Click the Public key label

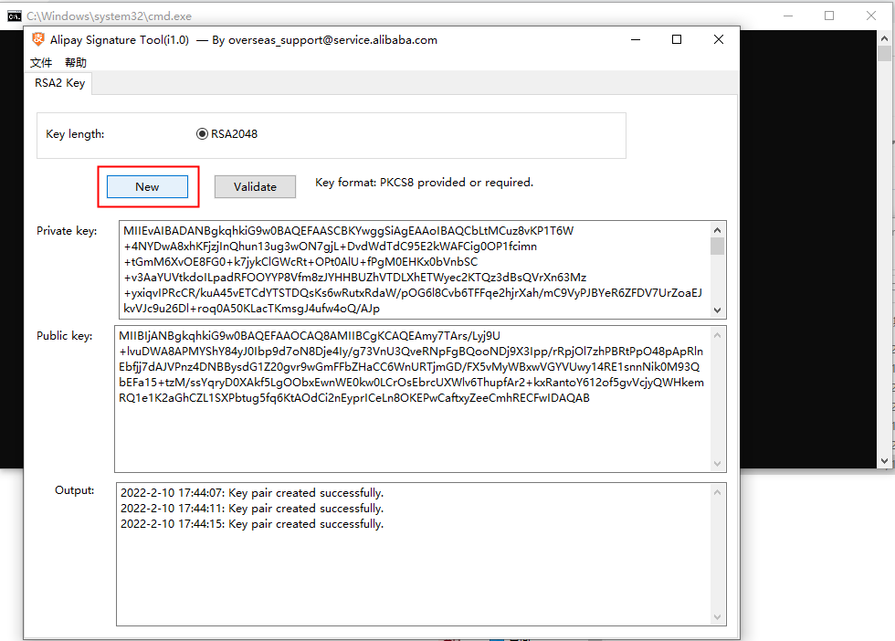(x=65, y=336)
